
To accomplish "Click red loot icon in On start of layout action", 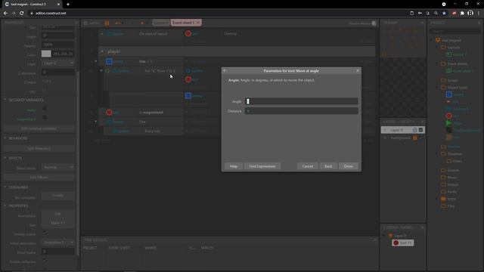I will [x=188, y=33].
